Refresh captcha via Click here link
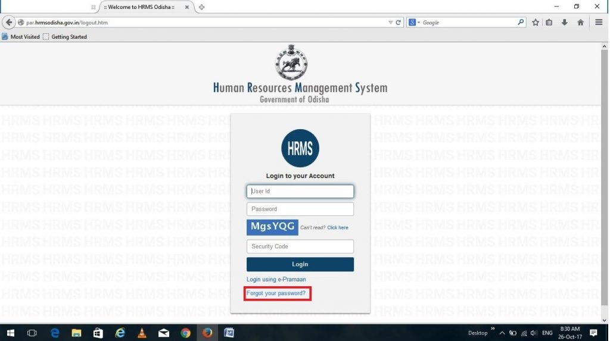The height and width of the screenshot is (341, 610). point(337,227)
